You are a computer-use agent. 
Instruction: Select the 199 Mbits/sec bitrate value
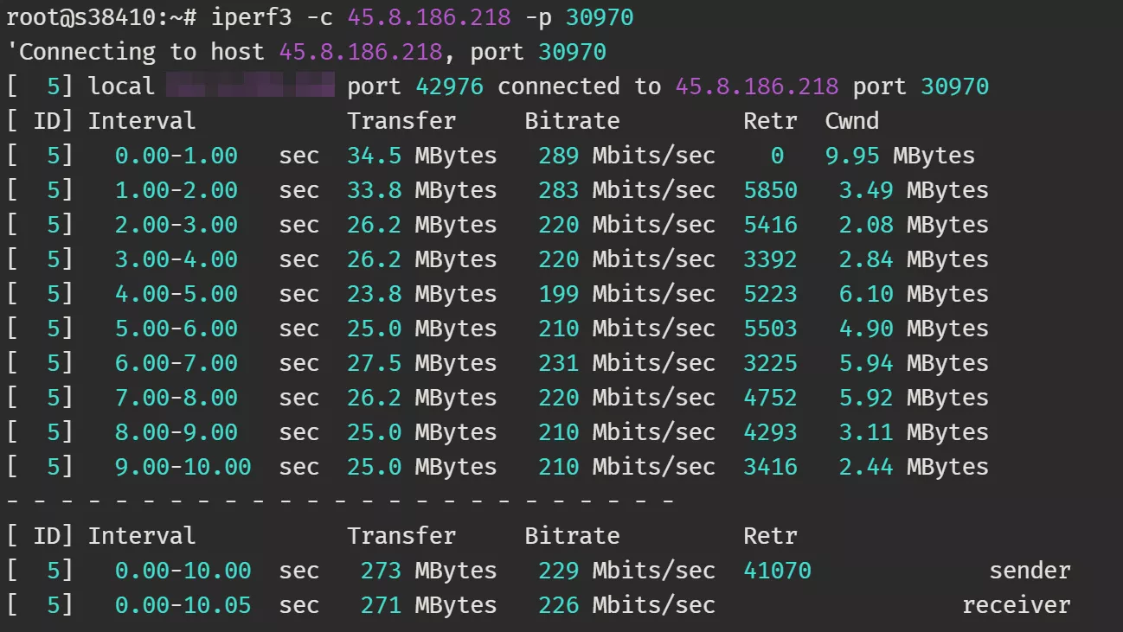[x=626, y=294]
